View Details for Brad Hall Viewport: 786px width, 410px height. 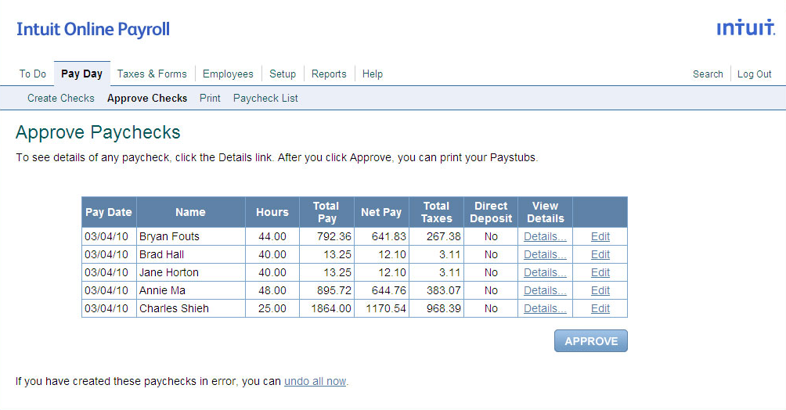[545, 254]
